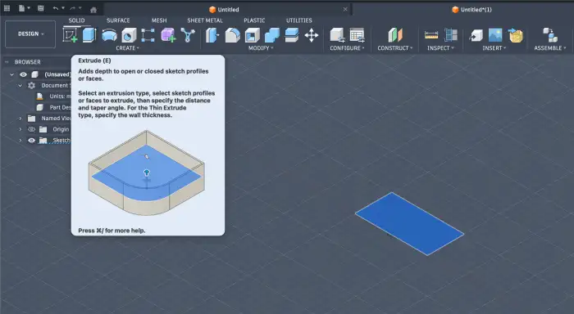Screen dimensions: 574x314
Task: Select the SURFACE toolbar tab
Action: pos(118,20)
